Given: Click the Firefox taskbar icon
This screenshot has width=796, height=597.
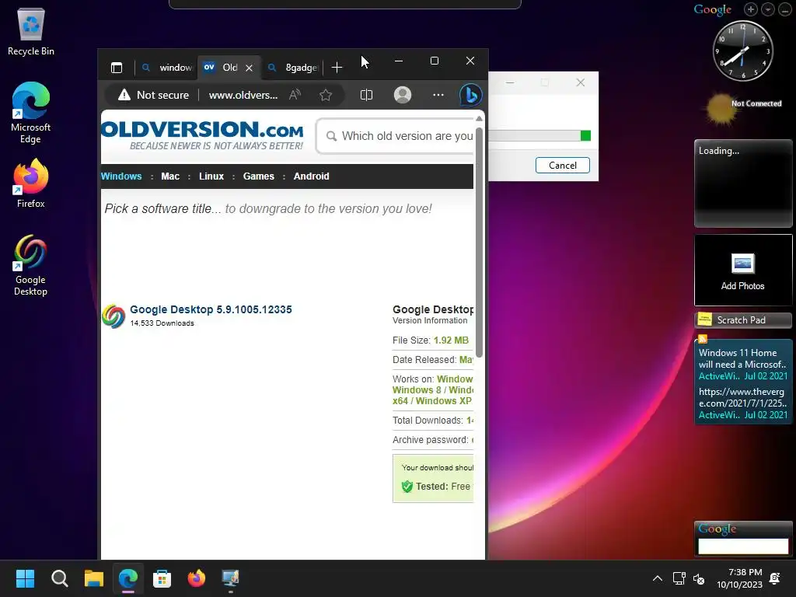Looking at the screenshot, I should coord(197,578).
